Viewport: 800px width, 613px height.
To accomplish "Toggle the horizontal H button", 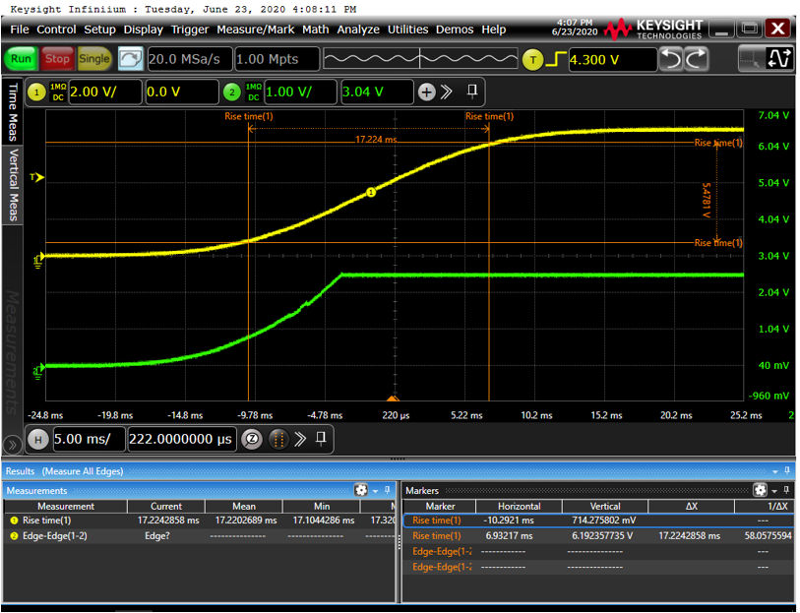I will tap(38, 439).
